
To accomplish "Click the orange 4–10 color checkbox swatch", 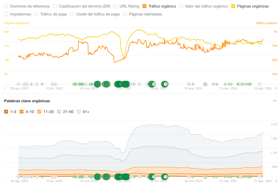I will coord(22,112).
